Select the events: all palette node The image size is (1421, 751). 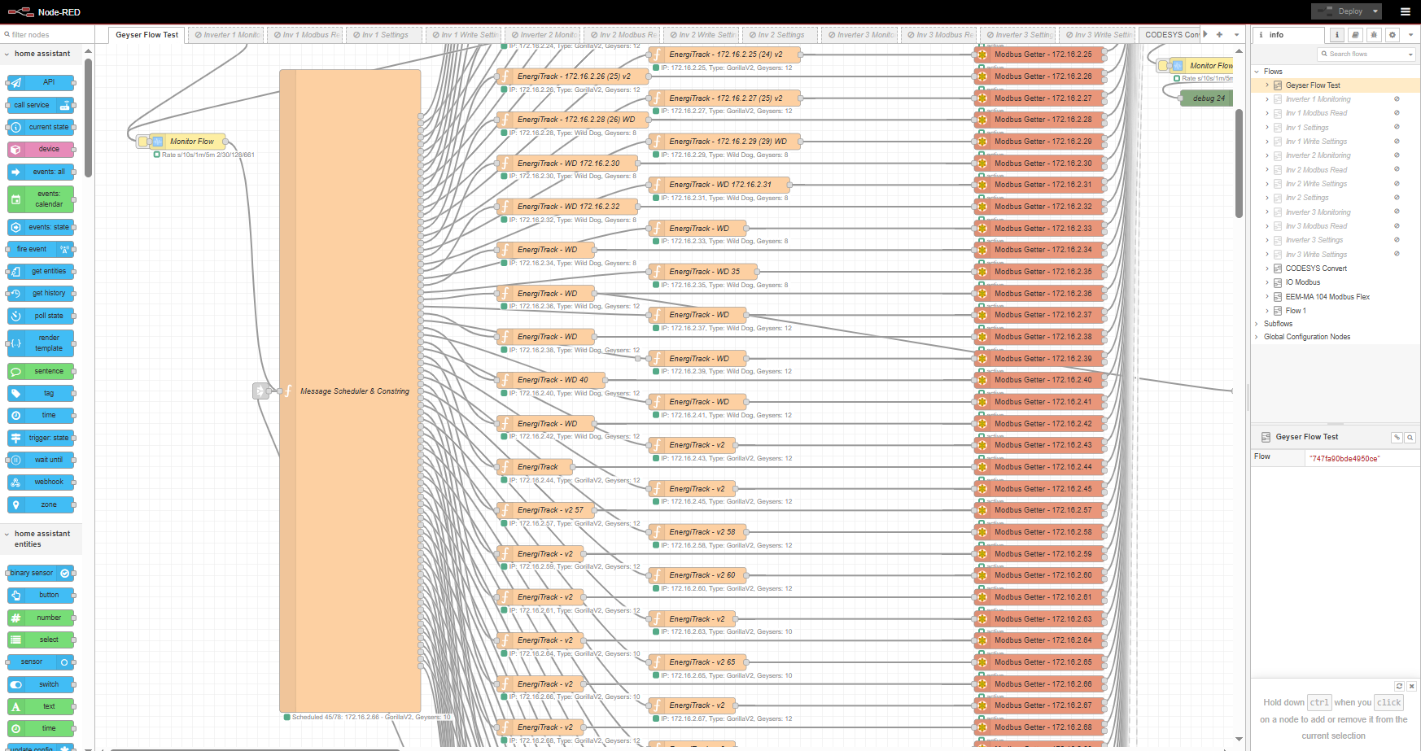point(41,172)
